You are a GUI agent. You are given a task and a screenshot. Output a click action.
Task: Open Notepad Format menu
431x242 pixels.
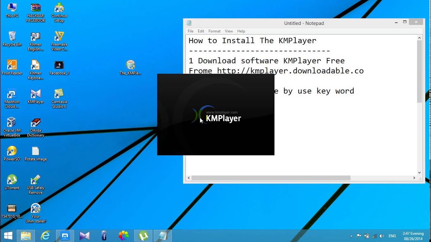point(214,31)
